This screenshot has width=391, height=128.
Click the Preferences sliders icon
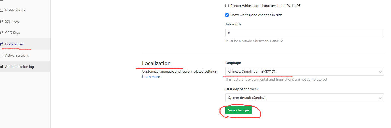(x=1, y=44)
